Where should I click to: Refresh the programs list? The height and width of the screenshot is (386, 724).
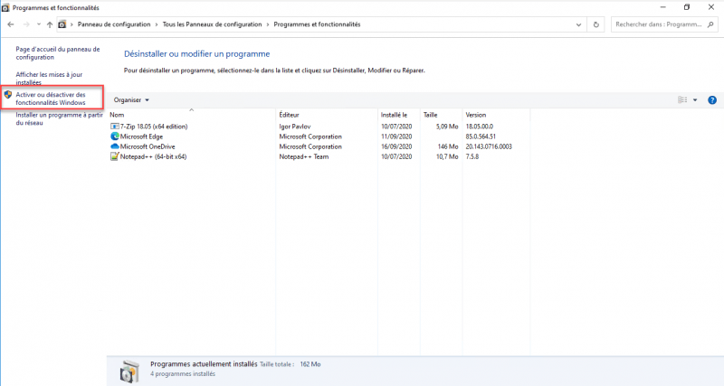click(x=596, y=25)
